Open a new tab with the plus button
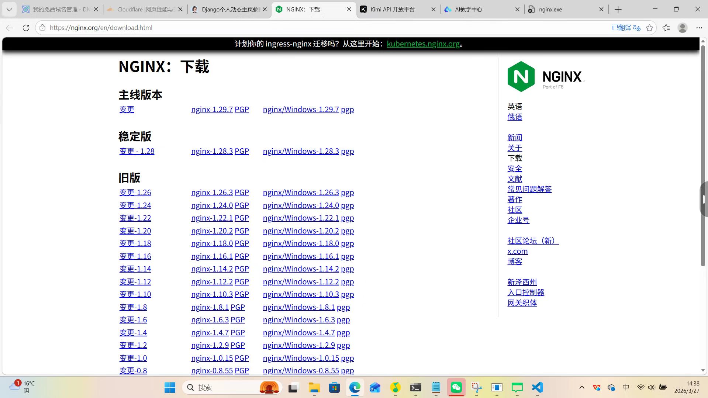The image size is (708, 398). [618, 10]
